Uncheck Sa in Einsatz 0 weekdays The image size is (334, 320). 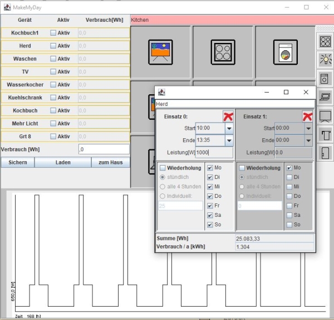pos(210,215)
